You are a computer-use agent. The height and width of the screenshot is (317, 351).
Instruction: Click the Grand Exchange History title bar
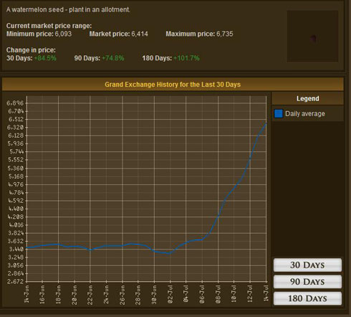pyautogui.click(x=173, y=85)
